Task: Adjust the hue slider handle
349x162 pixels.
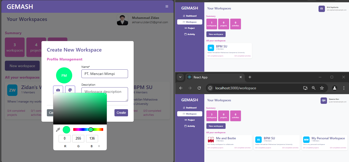Action: click(x=91, y=130)
